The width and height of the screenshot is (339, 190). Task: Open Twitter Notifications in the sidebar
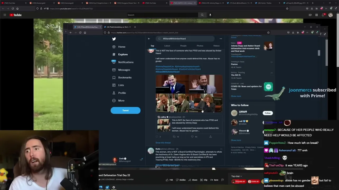coord(123,62)
